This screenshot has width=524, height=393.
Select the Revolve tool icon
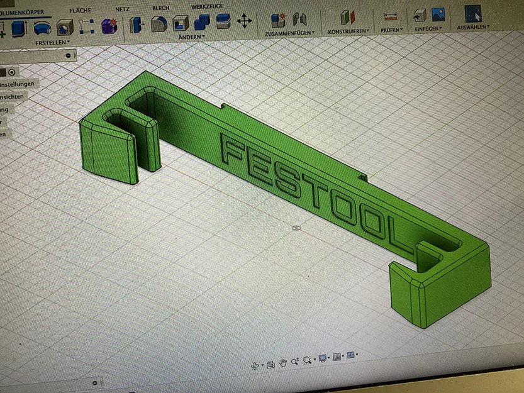click(42, 28)
